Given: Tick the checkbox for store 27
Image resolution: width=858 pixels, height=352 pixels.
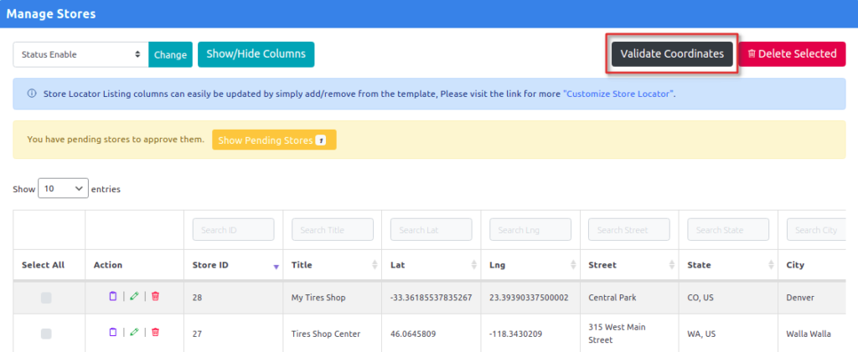Looking at the screenshot, I should coord(47,334).
